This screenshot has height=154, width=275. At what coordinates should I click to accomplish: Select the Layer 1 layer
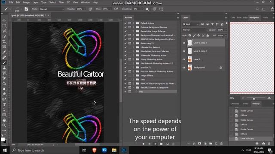point(203,59)
